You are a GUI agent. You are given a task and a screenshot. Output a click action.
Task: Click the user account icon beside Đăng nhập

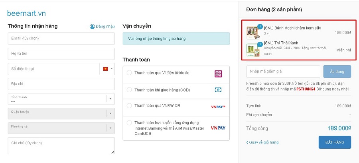92,27
